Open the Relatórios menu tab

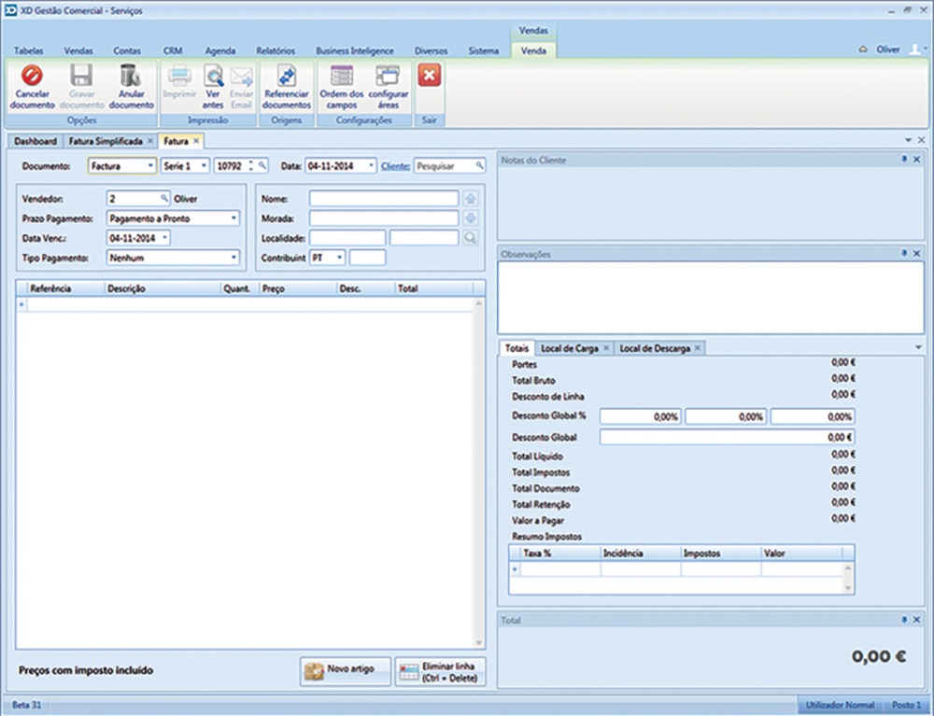coord(275,50)
